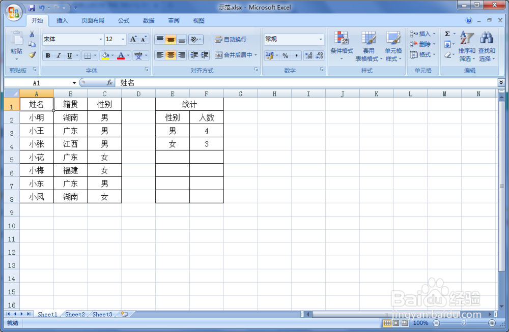Switch to the 数据 ribbon tab

149,20
